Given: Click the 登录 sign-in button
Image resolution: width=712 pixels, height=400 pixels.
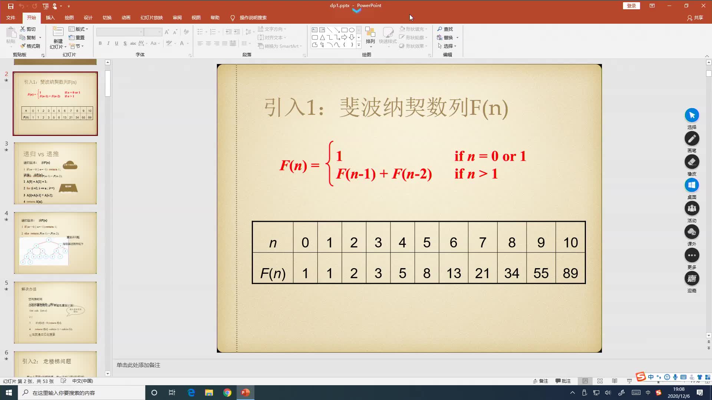Looking at the screenshot, I should pyautogui.click(x=631, y=6).
